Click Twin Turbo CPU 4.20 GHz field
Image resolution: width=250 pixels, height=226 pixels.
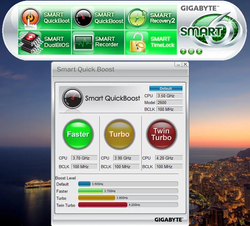[169, 158]
